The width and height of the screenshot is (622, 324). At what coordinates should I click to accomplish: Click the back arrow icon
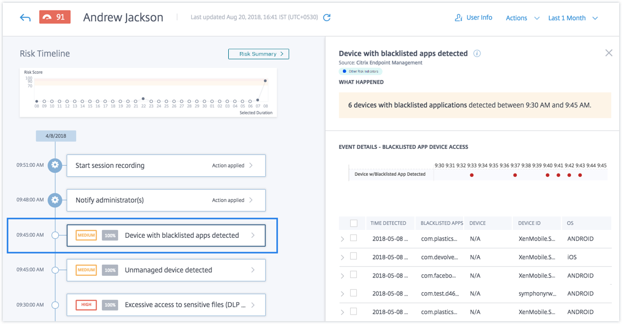[x=25, y=18]
